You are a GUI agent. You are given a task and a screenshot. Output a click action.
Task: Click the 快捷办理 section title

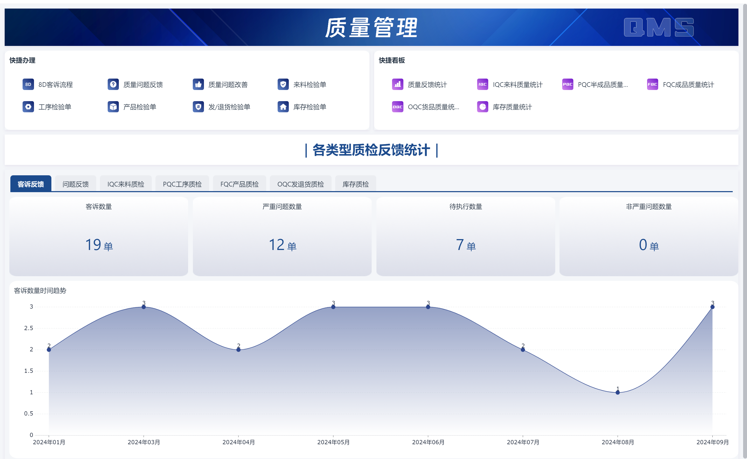(x=22, y=60)
